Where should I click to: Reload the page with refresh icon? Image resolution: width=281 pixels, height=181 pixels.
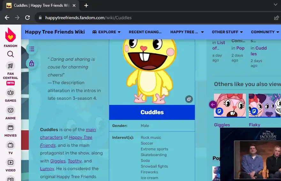(x=27, y=18)
